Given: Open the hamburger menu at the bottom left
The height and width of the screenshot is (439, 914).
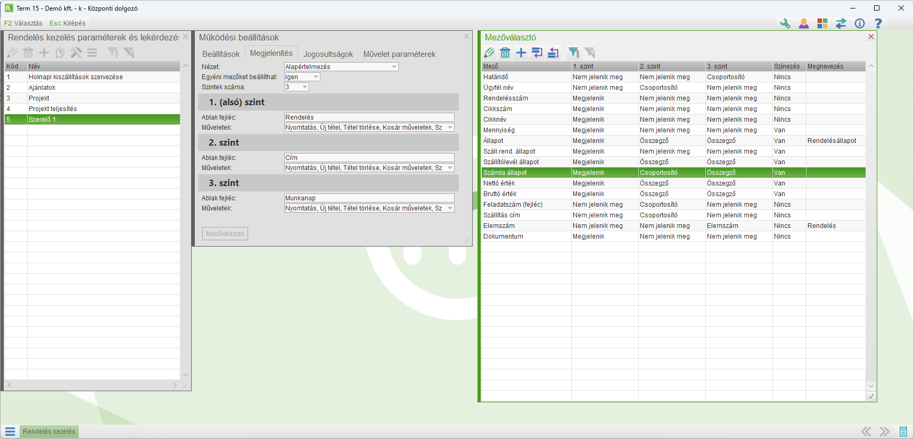Looking at the screenshot, I should (x=10, y=432).
